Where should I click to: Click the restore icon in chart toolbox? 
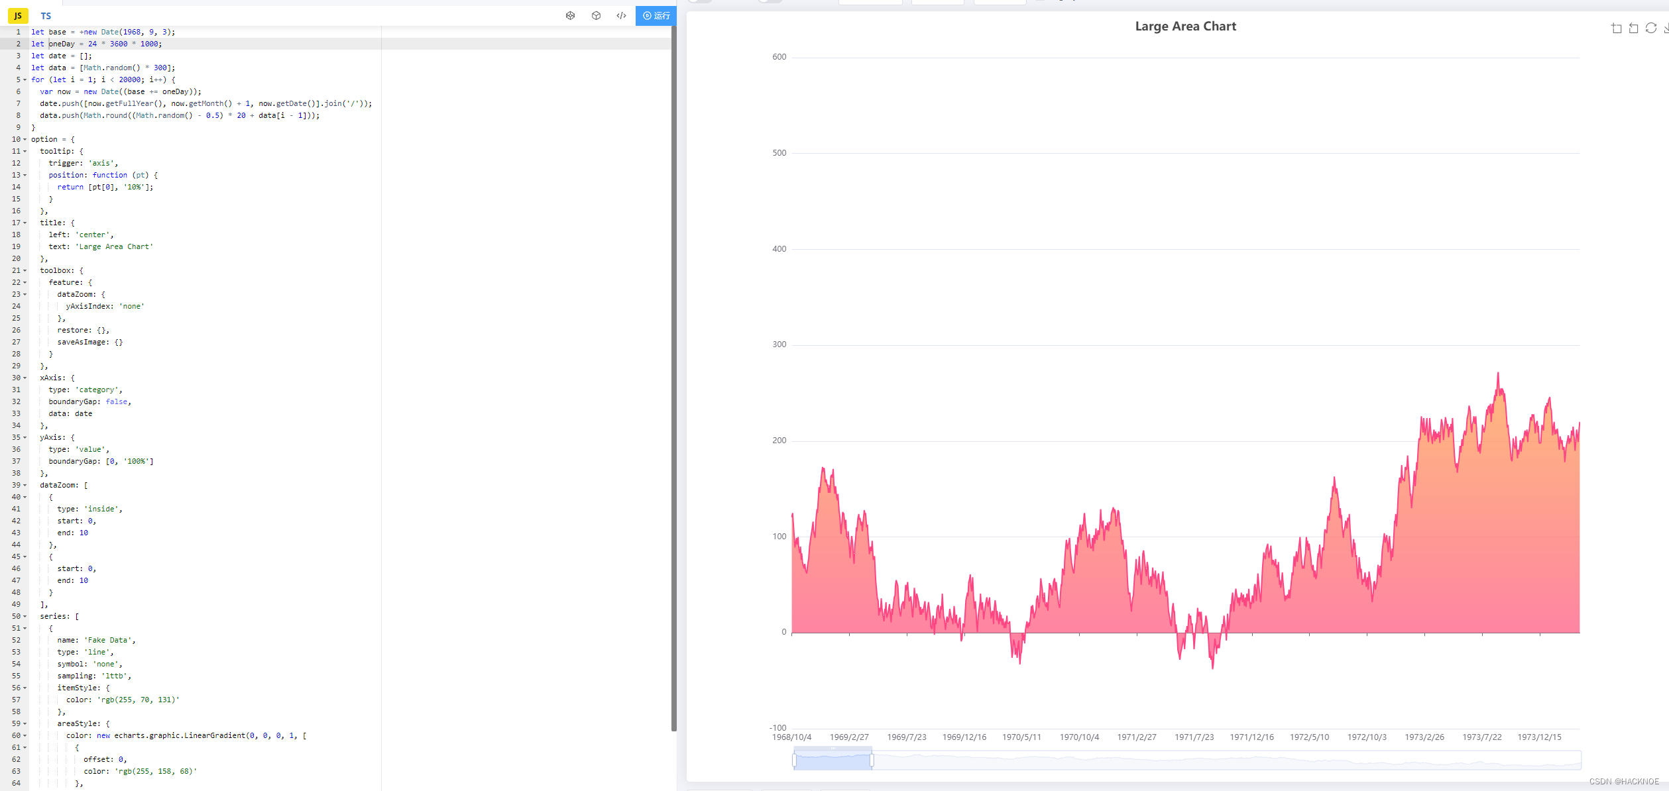(1650, 28)
